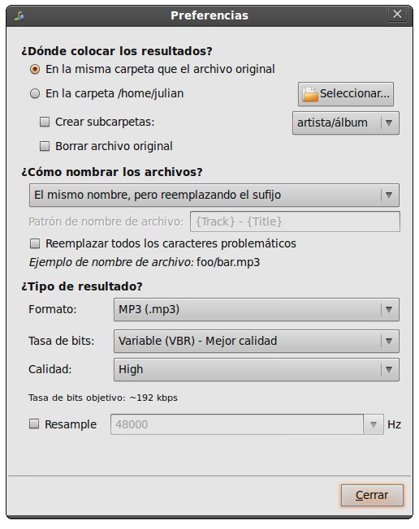
Task: Close the Preferencias window with X
Action: (x=397, y=14)
